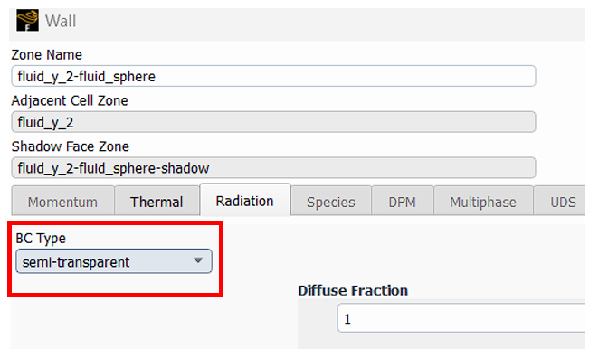Image resolution: width=589 pixels, height=358 pixels.
Task: Click the Fluent logo icon beside Wall
Action: coord(27,20)
